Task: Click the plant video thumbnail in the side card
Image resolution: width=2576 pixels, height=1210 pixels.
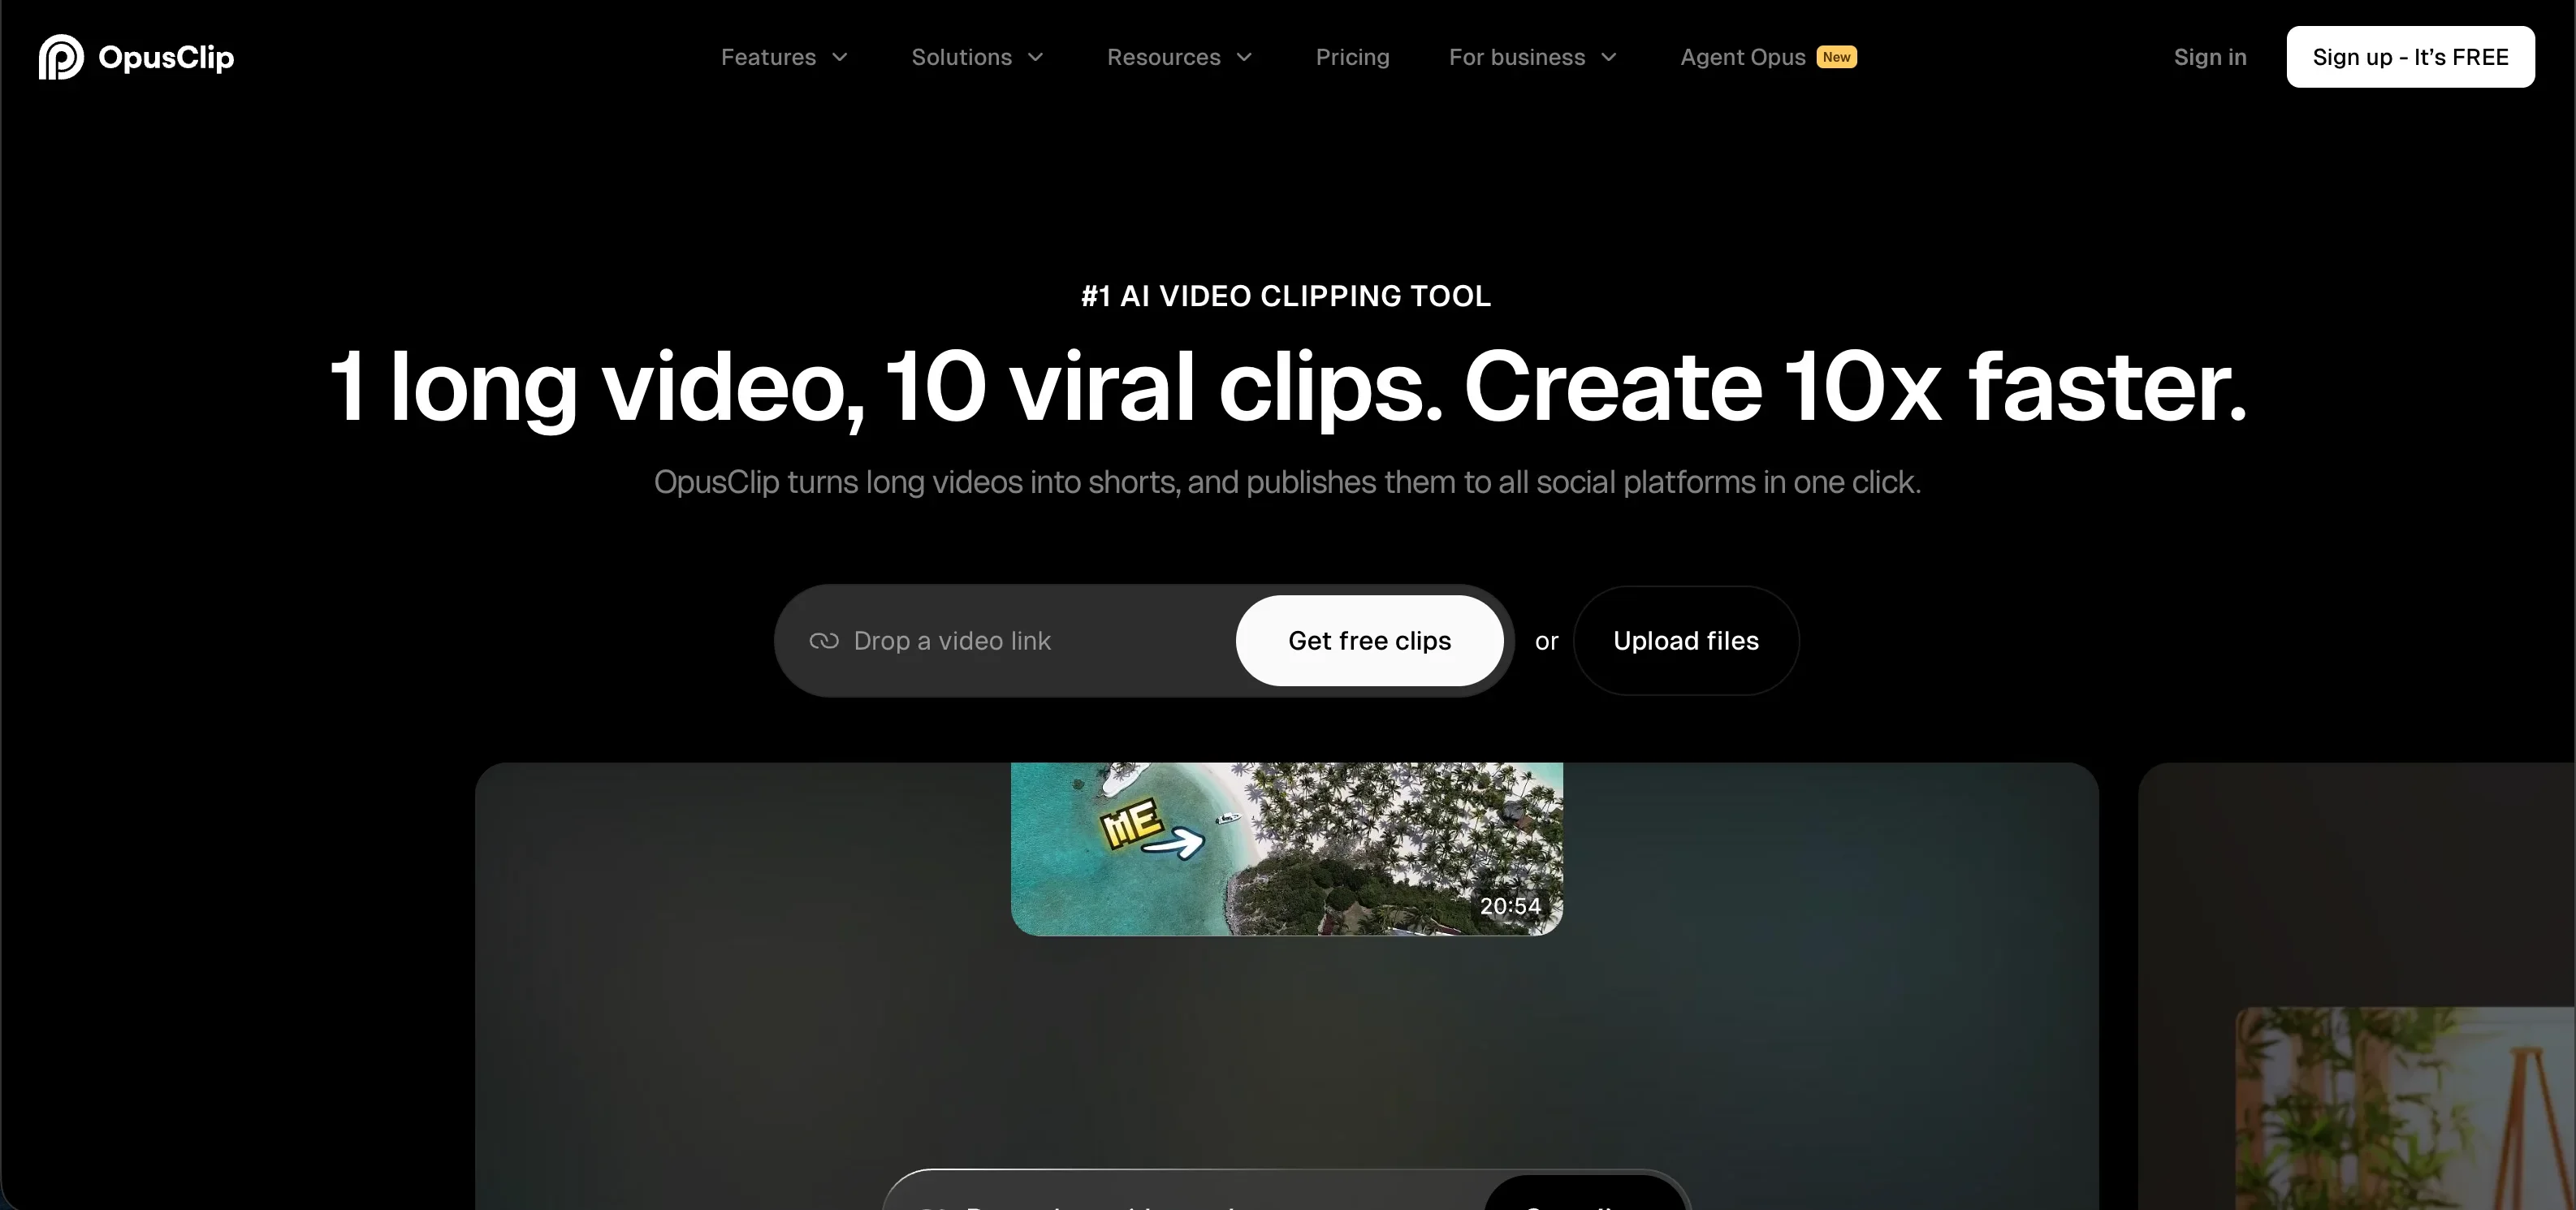Action: click(x=2405, y=1108)
